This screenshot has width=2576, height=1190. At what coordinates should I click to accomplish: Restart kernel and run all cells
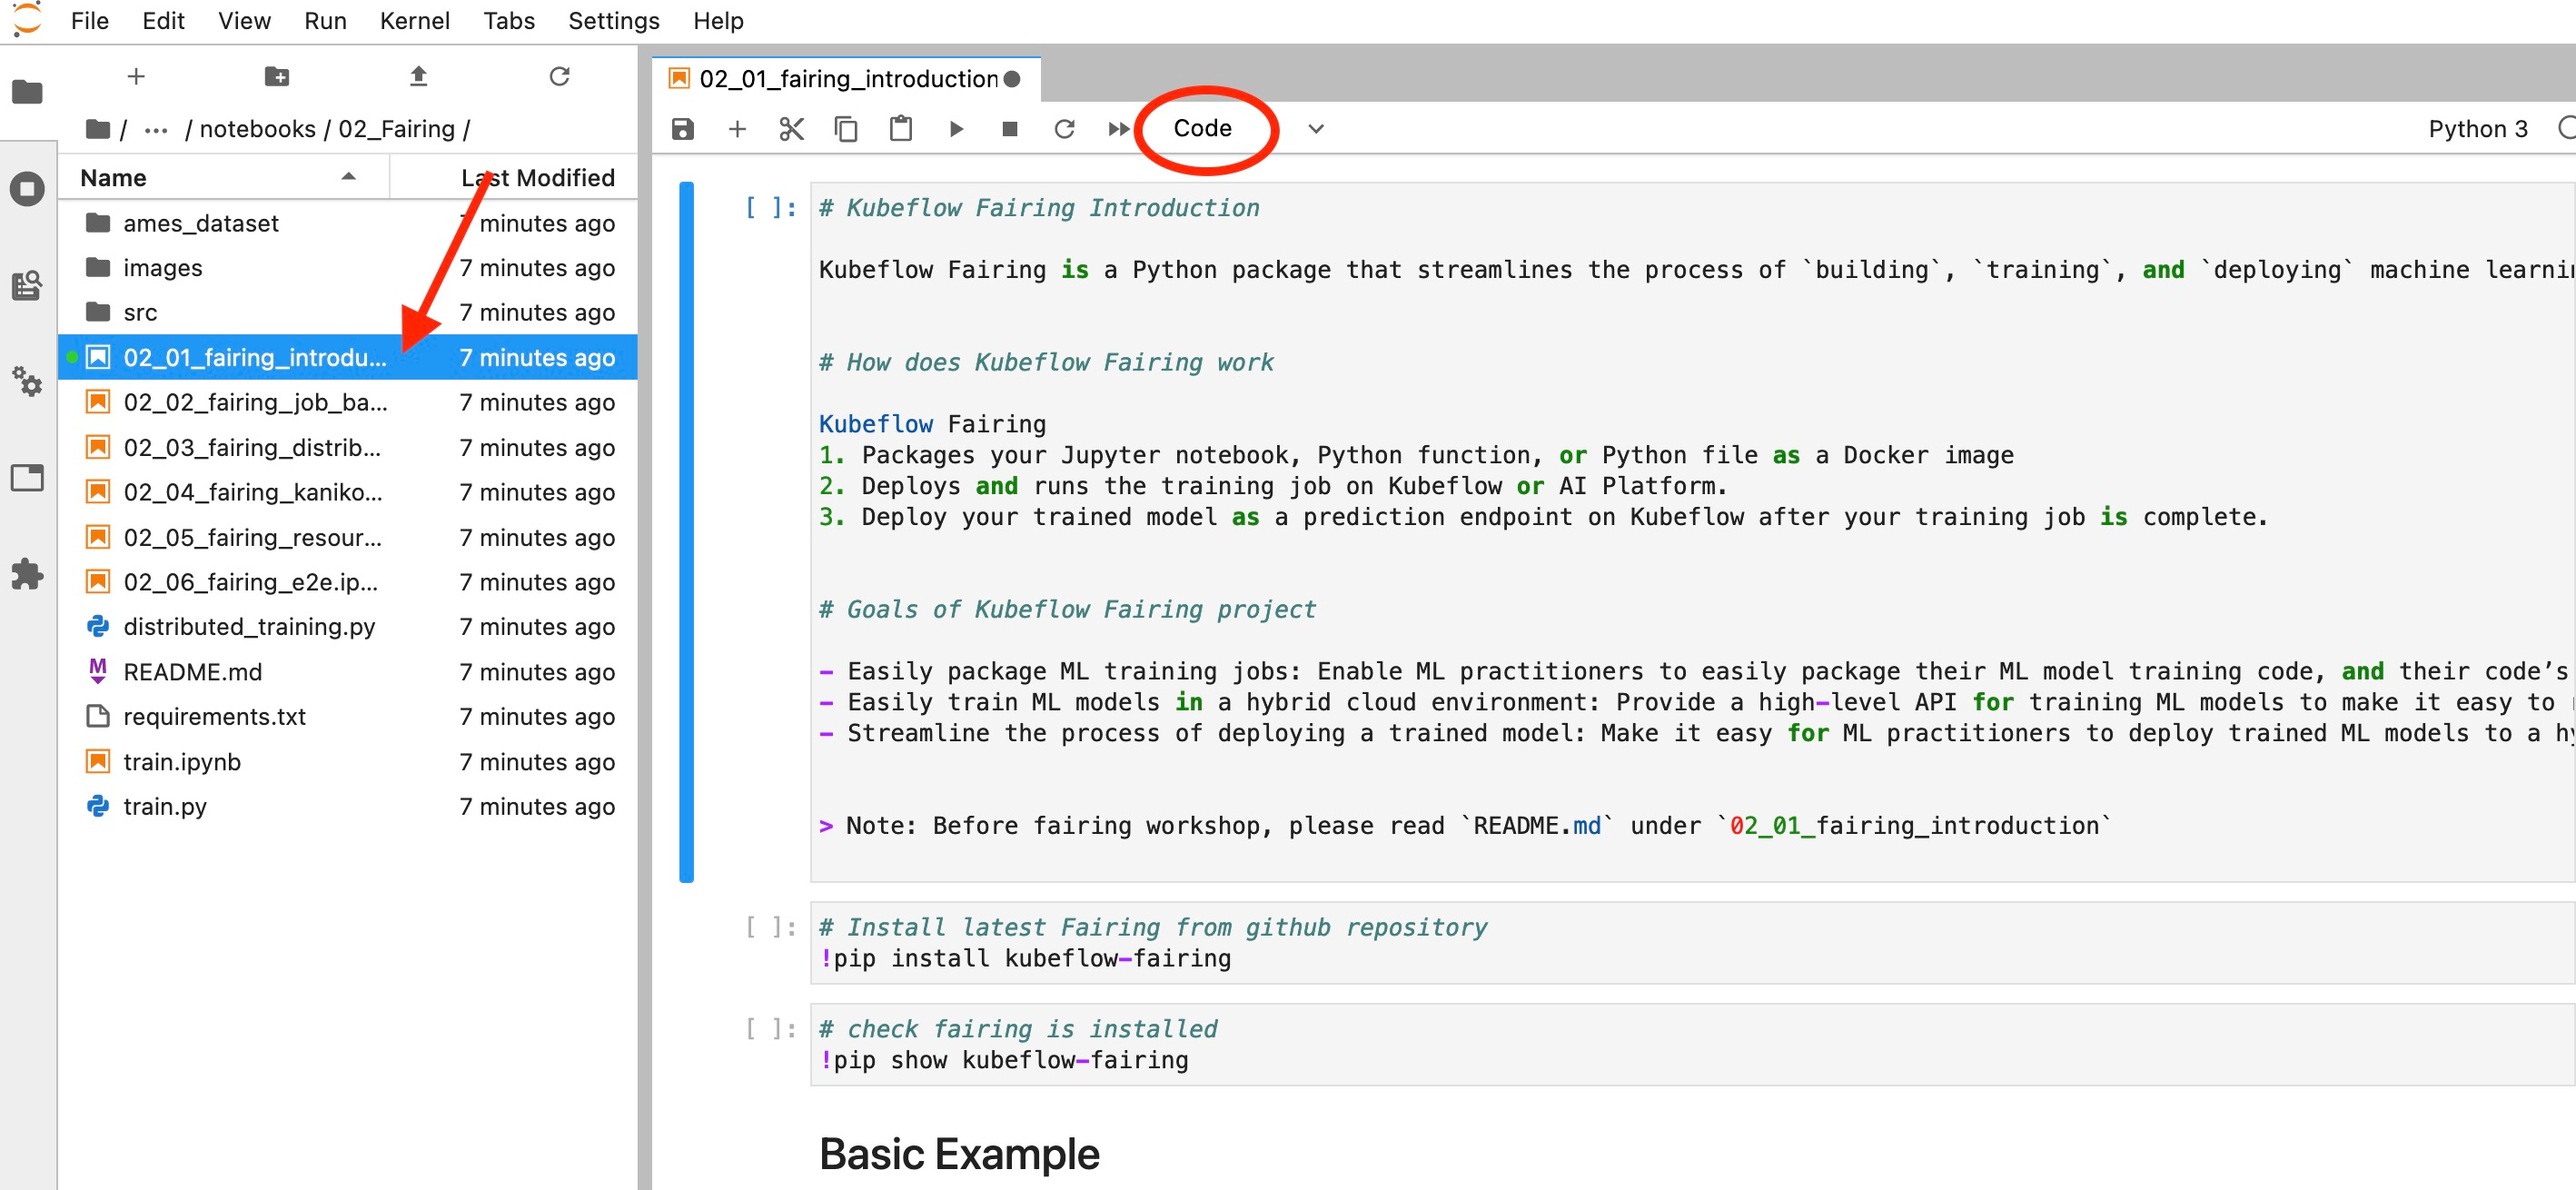[1118, 129]
